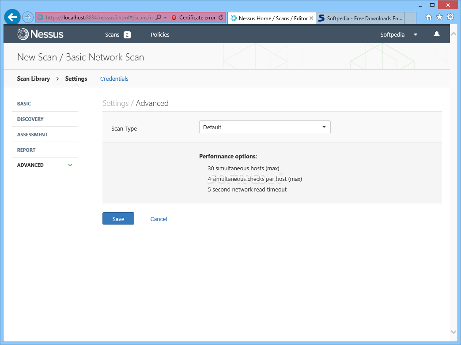The height and width of the screenshot is (345, 461).
Task: Click 'New Scan / Basic Network Scan' title
Action: point(80,57)
